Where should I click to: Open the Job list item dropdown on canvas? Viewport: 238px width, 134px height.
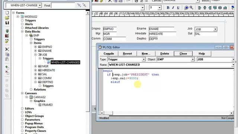(x=215, y=29)
